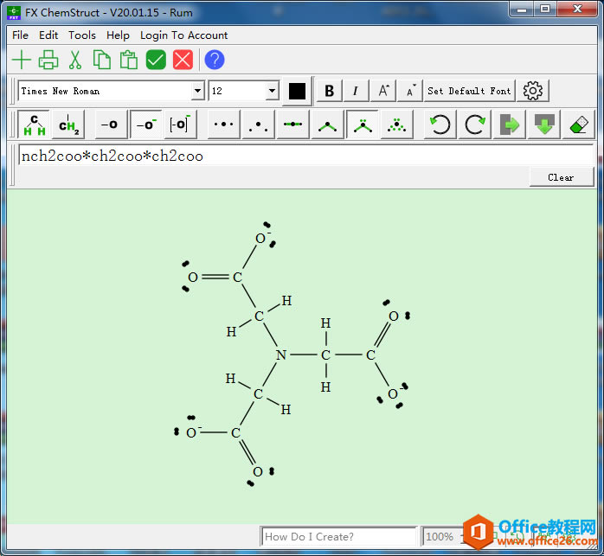Open help with blue question mark icon
The width and height of the screenshot is (604, 556).
click(215, 60)
